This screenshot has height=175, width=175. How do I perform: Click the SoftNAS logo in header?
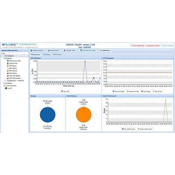pyautogui.click(x=9, y=45)
